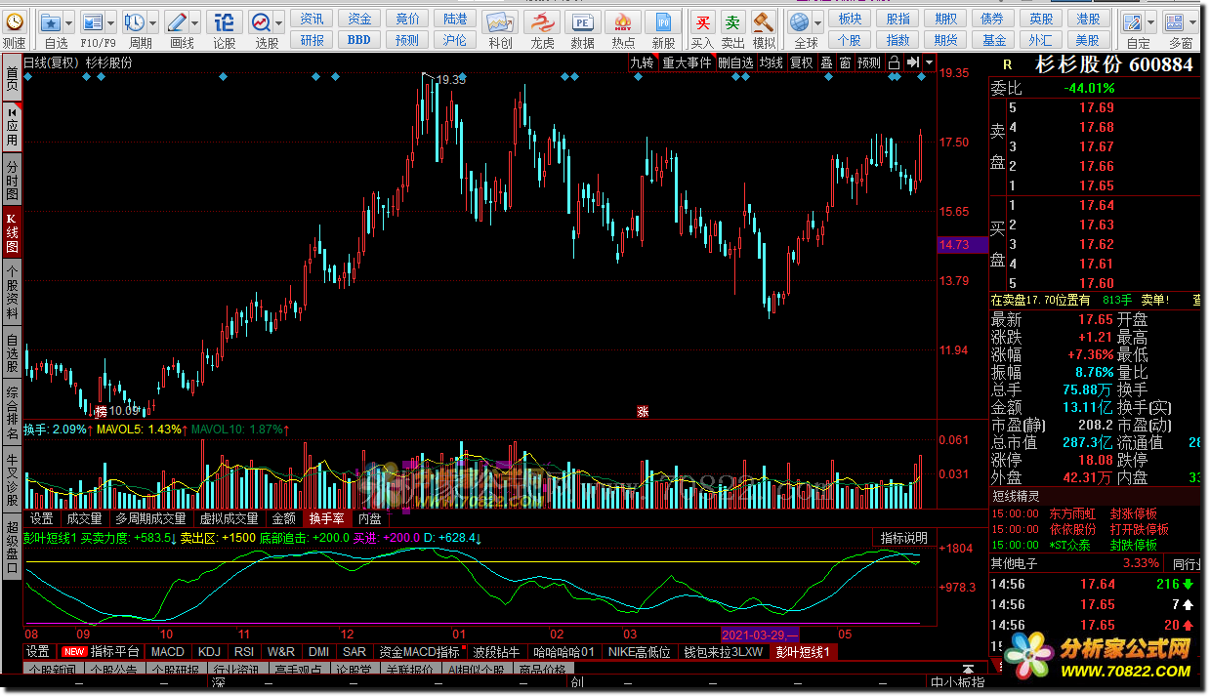Expand the 自定 dropdown arrow
The height and width of the screenshot is (696, 1210).
(1149, 21)
